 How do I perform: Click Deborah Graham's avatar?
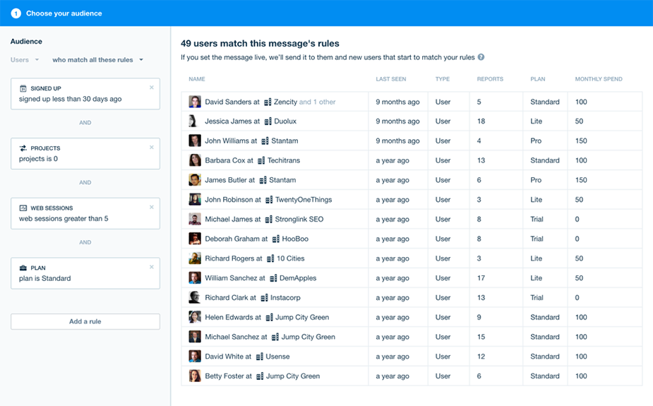[x=194, y=239]
